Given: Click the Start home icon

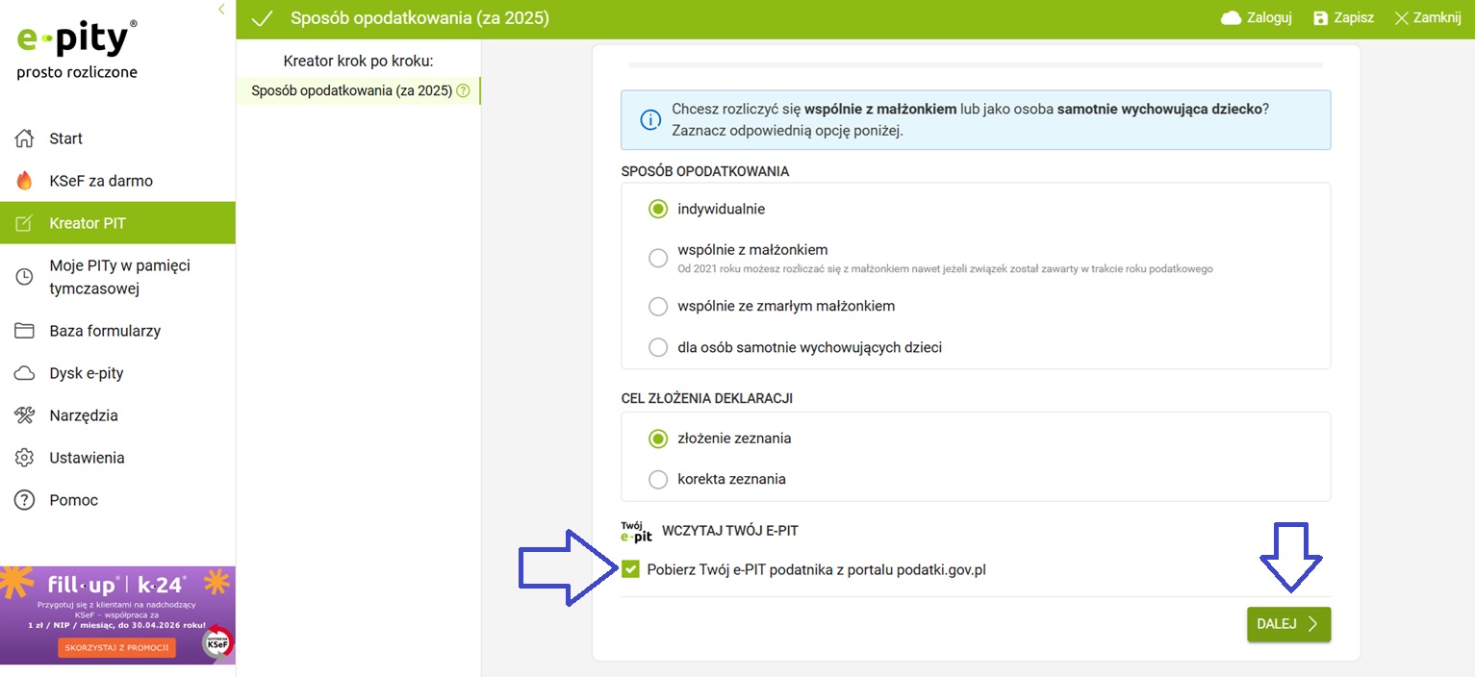Looking at the screenshot, I should pos(25,138).
